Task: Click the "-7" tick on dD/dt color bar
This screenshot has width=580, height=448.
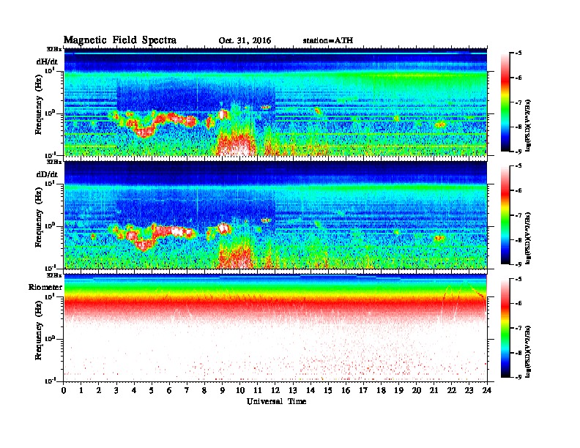Action: tap(518, 215)
